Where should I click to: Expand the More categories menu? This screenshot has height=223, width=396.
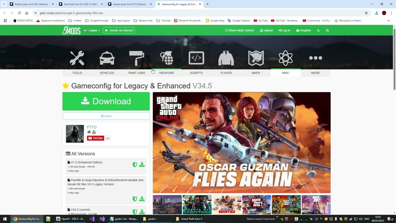(x=315, y=58)
